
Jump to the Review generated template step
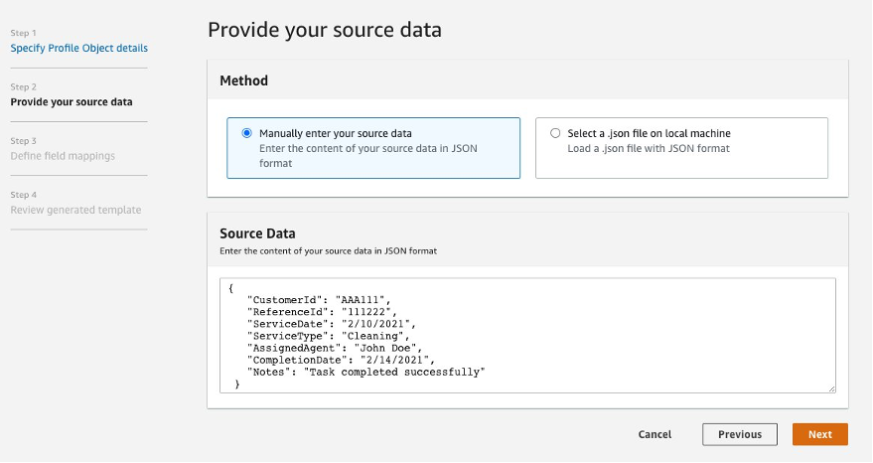(x=75, y=210)
